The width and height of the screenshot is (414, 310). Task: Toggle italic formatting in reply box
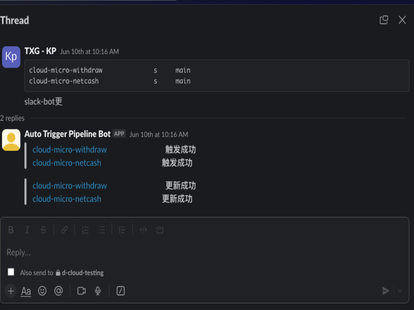pyautogui.click(x=27, y=230)
